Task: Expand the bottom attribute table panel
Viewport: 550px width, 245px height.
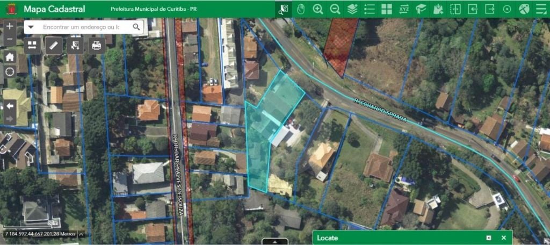Action: pos(275,242)
